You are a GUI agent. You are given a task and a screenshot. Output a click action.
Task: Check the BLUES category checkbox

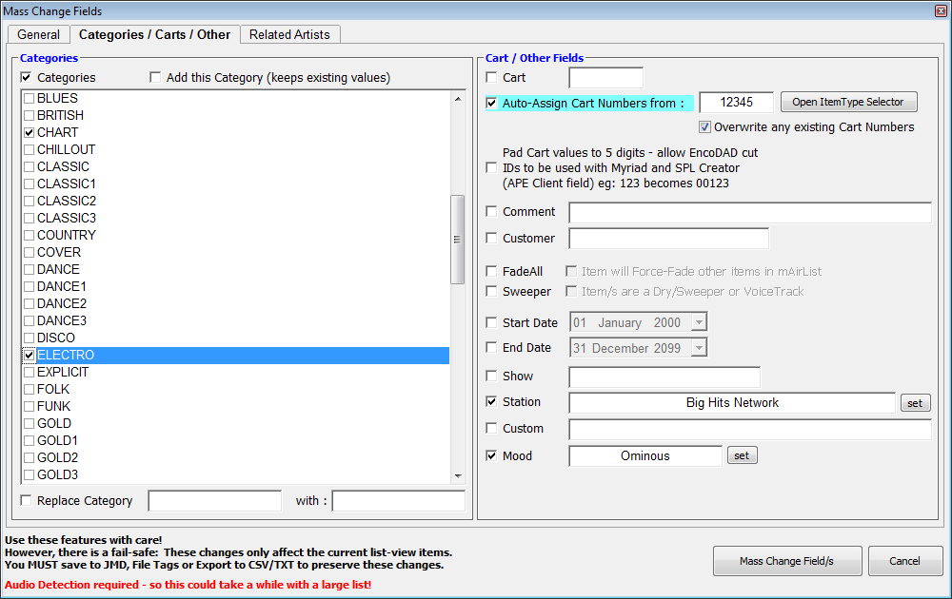coord(30,98)
